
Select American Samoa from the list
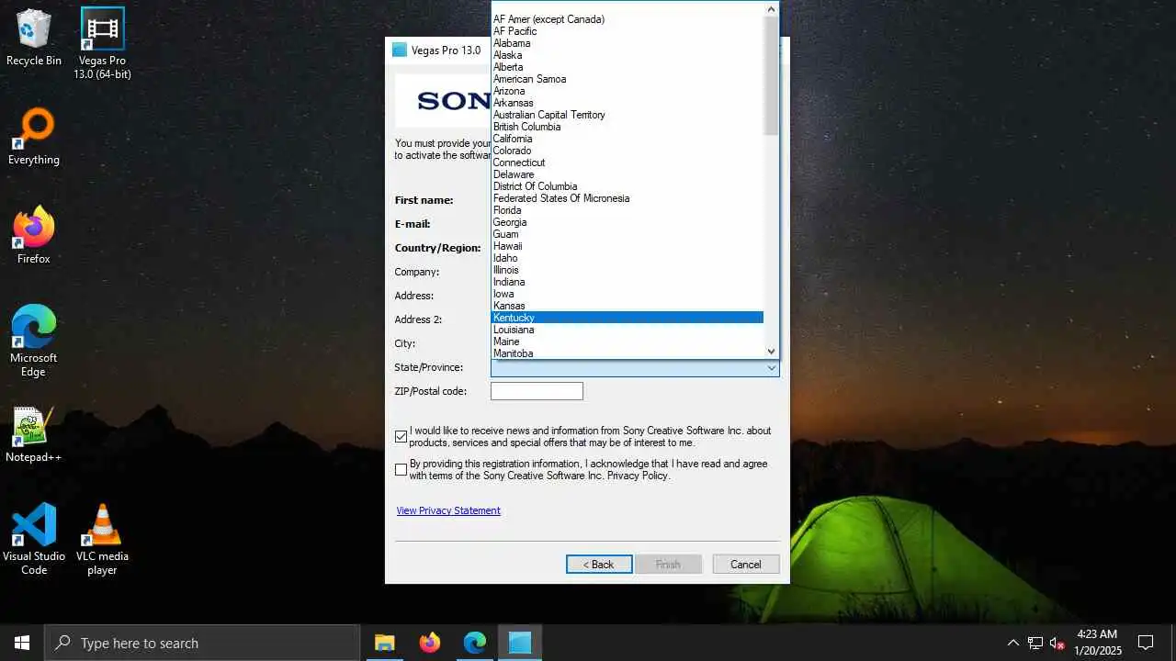coord(628,79)
